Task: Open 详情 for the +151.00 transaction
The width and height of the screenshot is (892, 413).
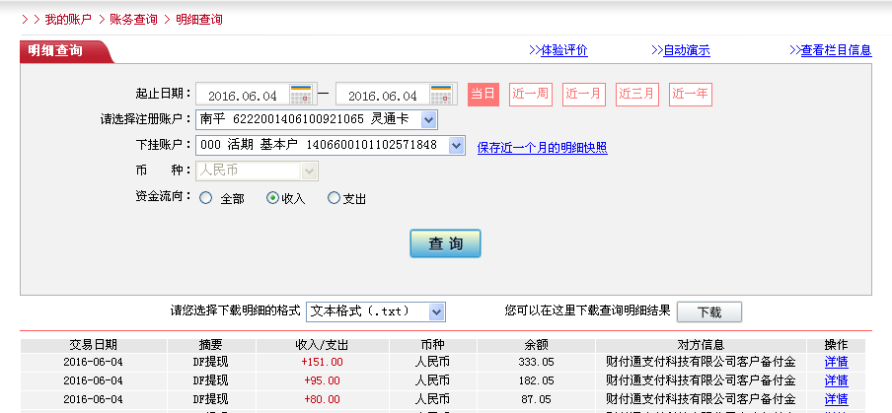Action: click(836, 362)
